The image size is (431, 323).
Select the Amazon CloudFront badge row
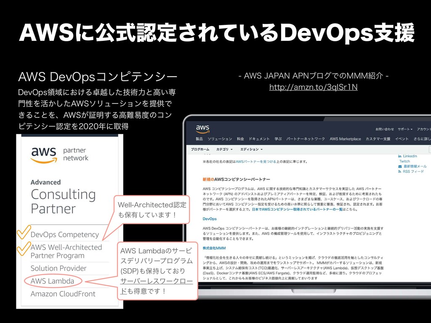point(63,294)
